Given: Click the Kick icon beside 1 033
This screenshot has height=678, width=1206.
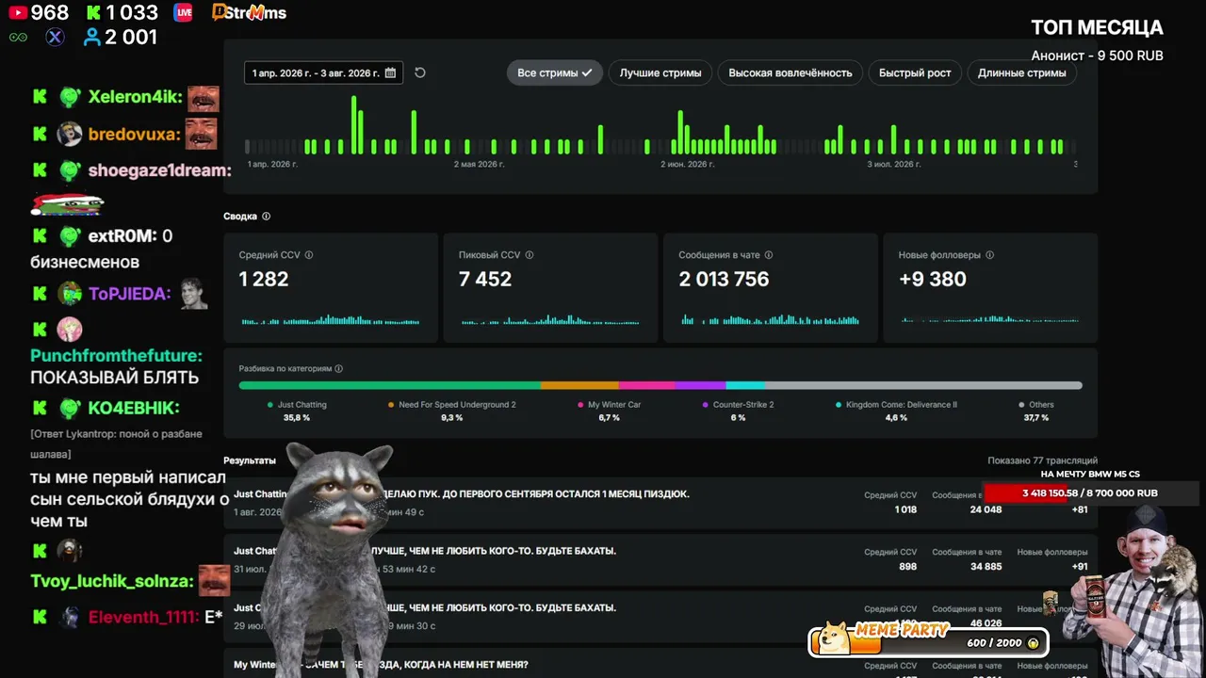Looking at the screenshot, I should [93, 12].
